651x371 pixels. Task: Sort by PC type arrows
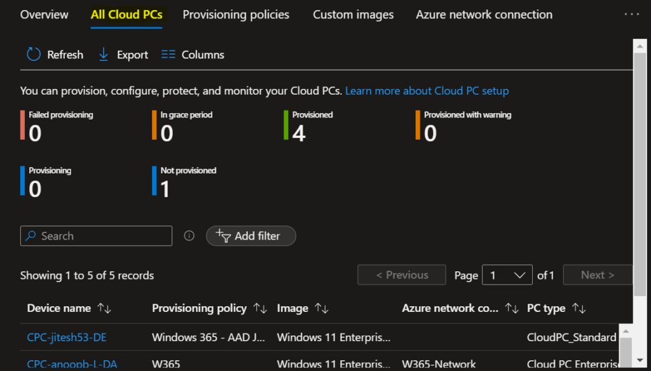click(579, 308)
